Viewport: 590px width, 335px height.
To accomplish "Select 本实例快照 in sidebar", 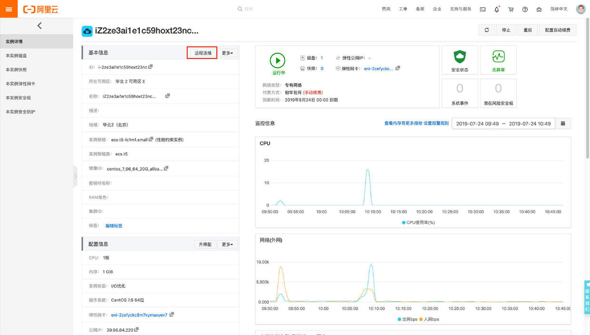I will (x=37, y=69).
